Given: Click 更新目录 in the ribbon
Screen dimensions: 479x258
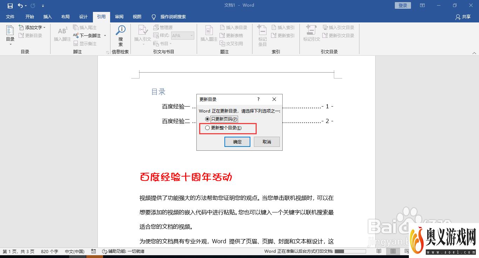Looking at the screenshot, I should pos(31,35).
